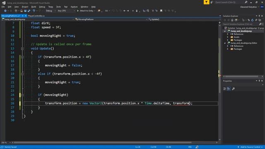Open the Window menu

pos(84,7)
